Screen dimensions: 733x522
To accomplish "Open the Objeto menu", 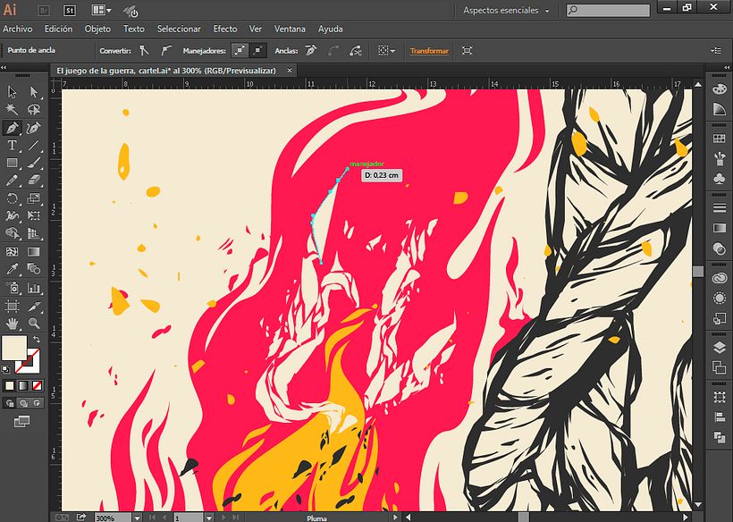I will click(97, 29).
